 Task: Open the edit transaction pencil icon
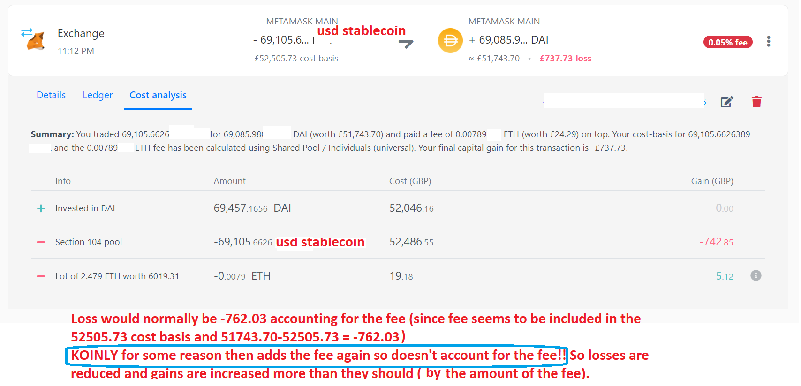click(727, 102)
